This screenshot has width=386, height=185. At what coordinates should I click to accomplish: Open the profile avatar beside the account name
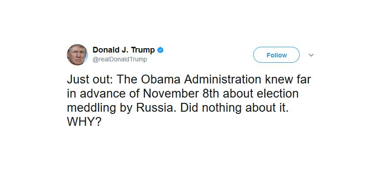[77, 55]
